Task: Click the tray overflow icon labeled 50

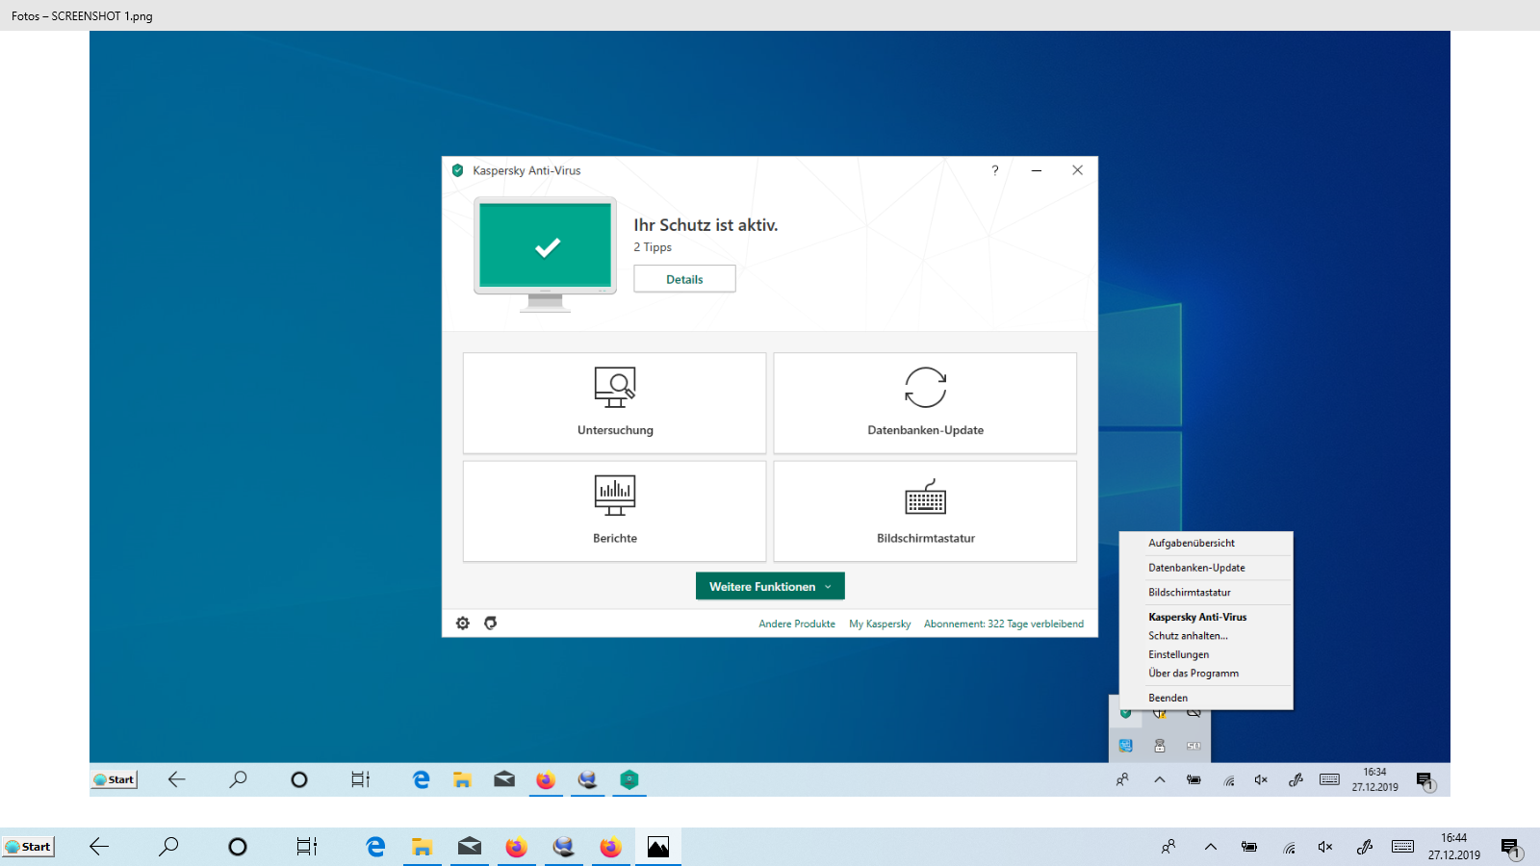Action: [1193, 746]
